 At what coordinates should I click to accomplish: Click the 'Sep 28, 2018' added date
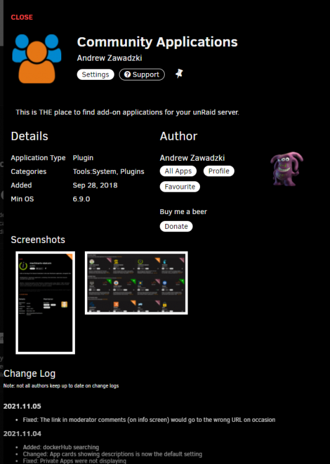95,185
